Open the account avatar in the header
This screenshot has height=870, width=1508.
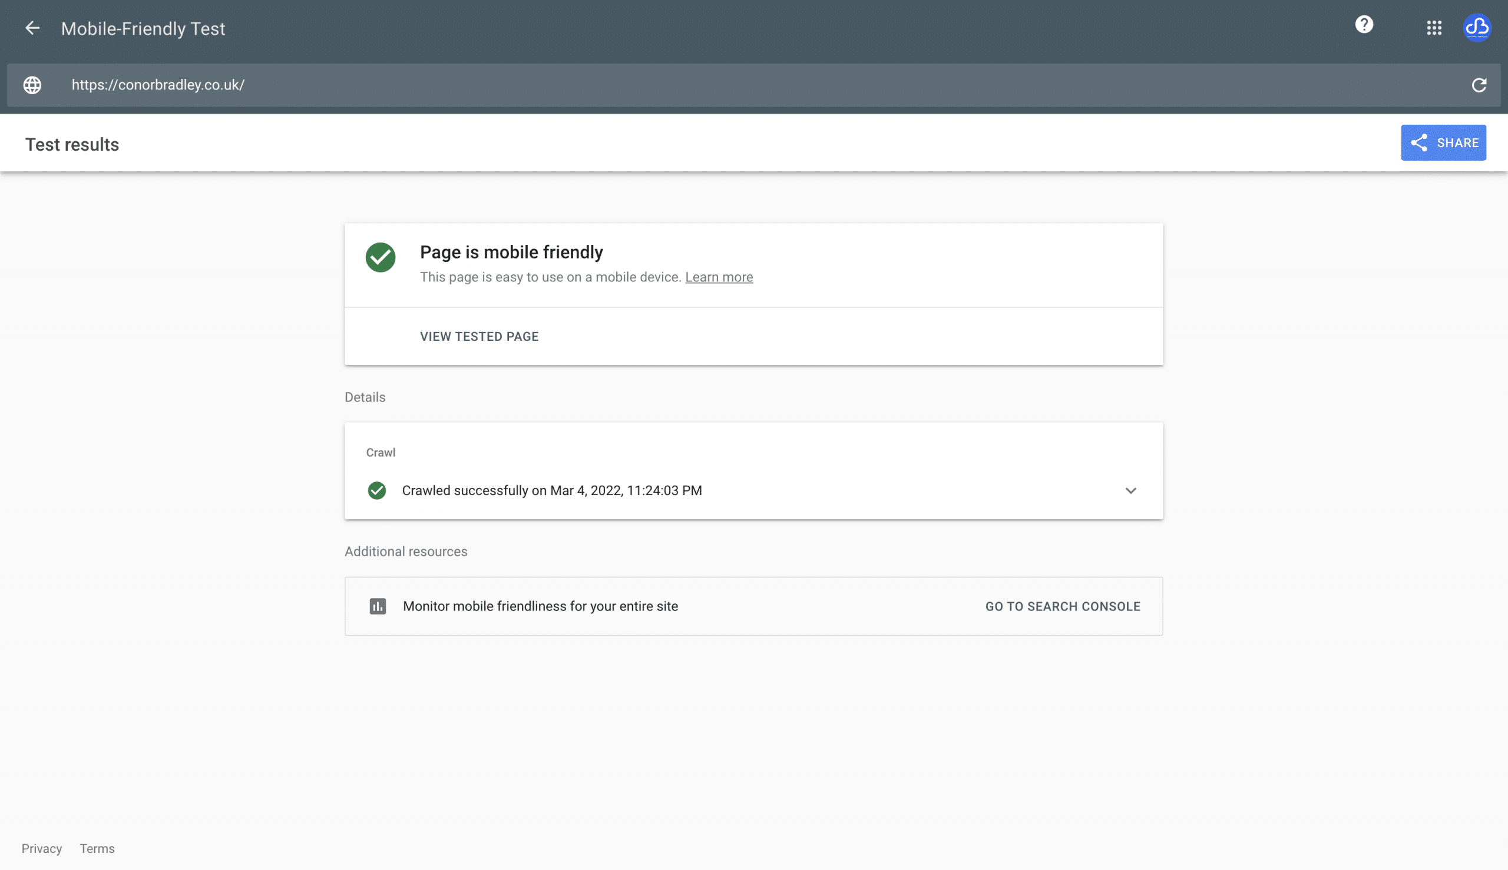tap(1477, 28)
